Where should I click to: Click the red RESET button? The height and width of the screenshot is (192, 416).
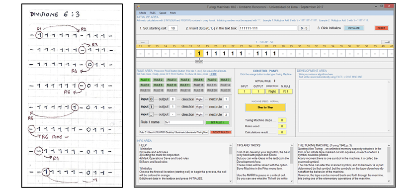(x=382, y=28)
